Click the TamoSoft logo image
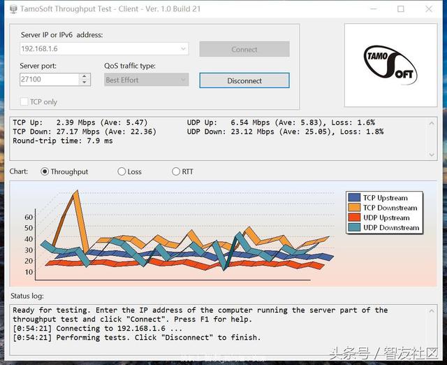Screen dimensions: 447x365 (x=388, y=64)
